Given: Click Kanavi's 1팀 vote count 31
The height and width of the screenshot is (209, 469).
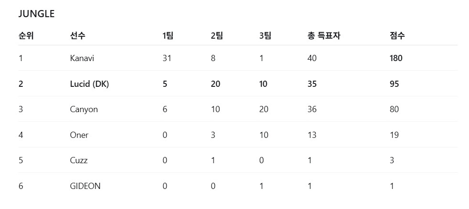Looking at the screenshot, I should click(x=167, y=58).
